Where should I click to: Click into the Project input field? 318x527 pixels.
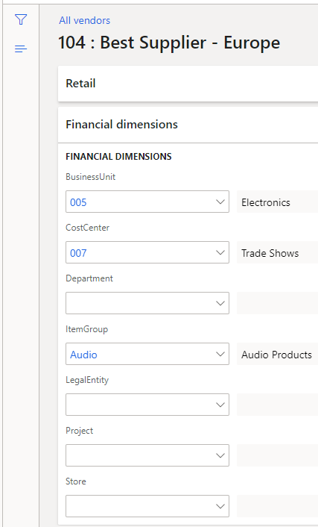point(139,455)
